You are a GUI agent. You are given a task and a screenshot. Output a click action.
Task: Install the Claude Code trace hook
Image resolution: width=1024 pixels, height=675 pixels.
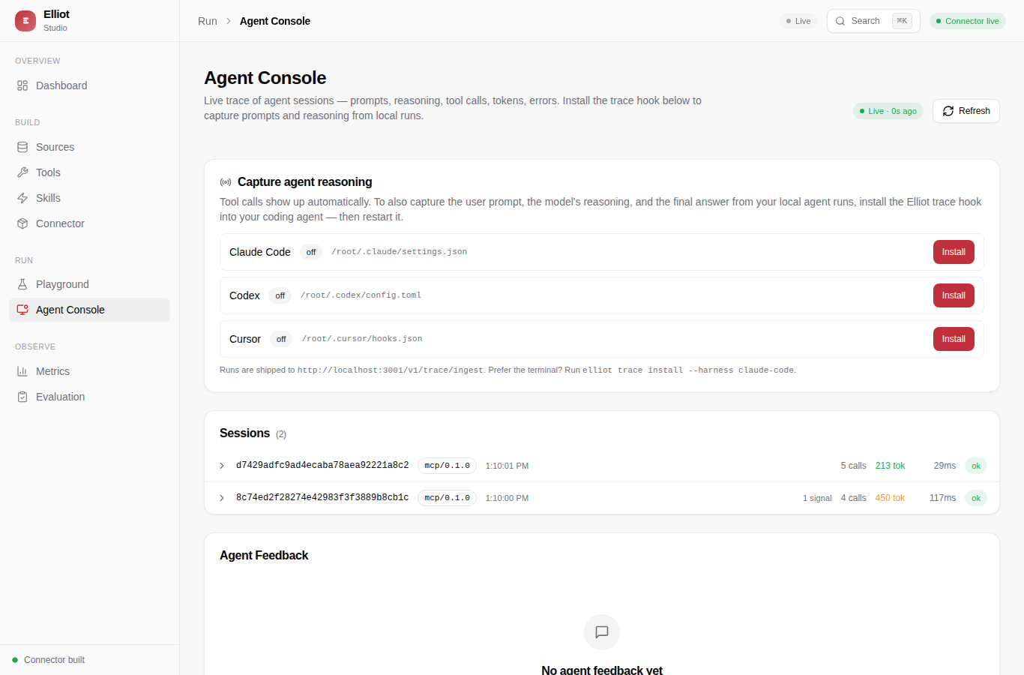click(954, 252)
